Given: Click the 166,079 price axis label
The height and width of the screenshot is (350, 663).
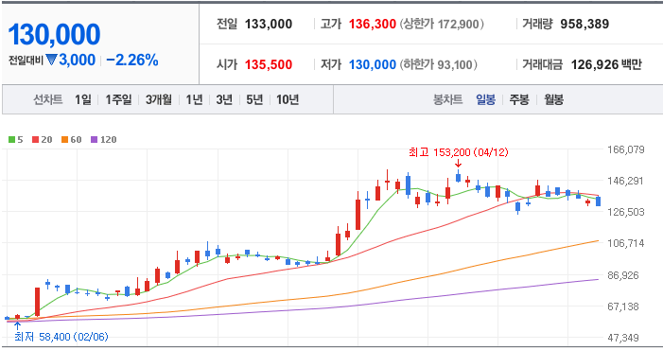Looking at the screenshot, I should coord(626,149).
